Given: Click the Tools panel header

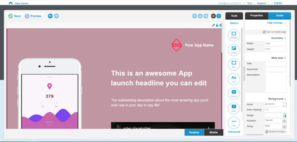Looking at the screenshot, I should click(x=234, y=16).
